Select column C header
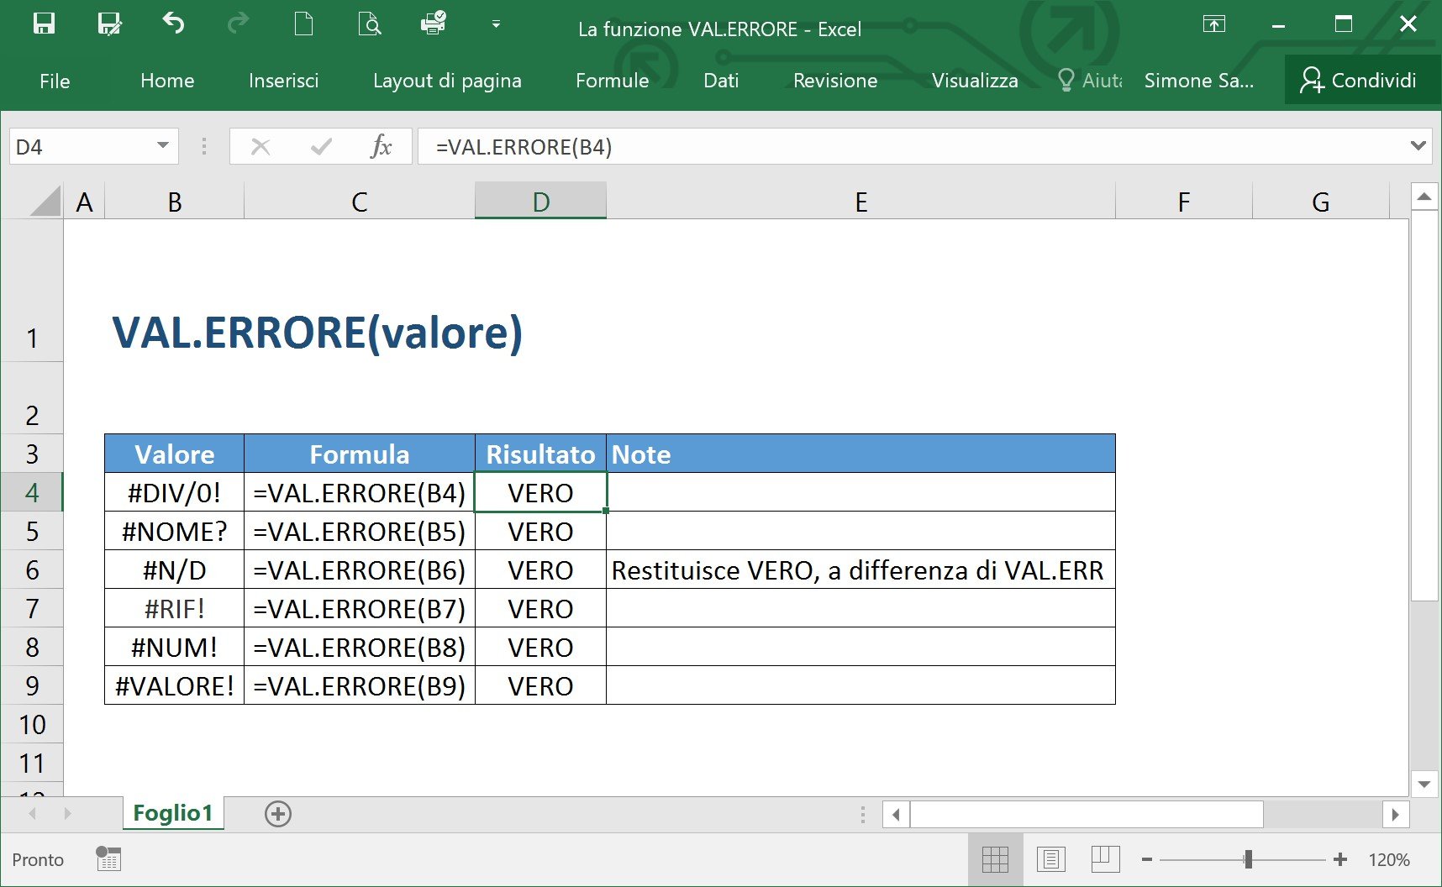 360,202
